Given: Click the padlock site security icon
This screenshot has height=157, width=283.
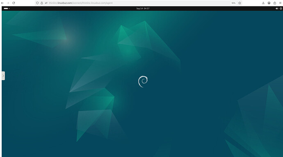Looking at the screenshot, I should (x=42, y=3).
